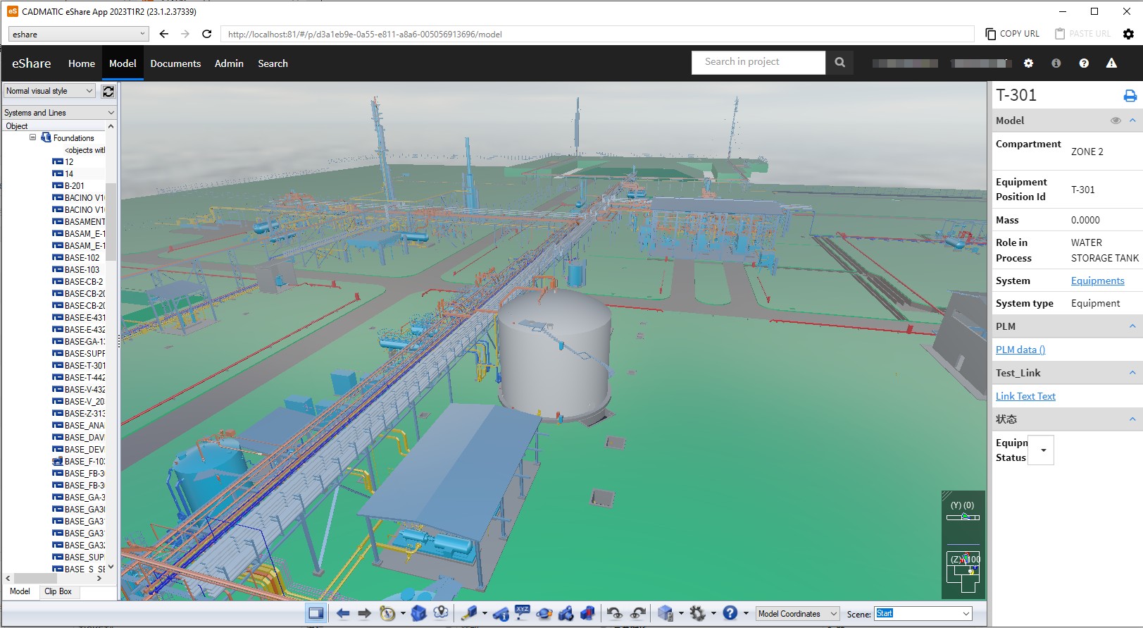Switch to the Model tab in navbar

click(123, 63)
